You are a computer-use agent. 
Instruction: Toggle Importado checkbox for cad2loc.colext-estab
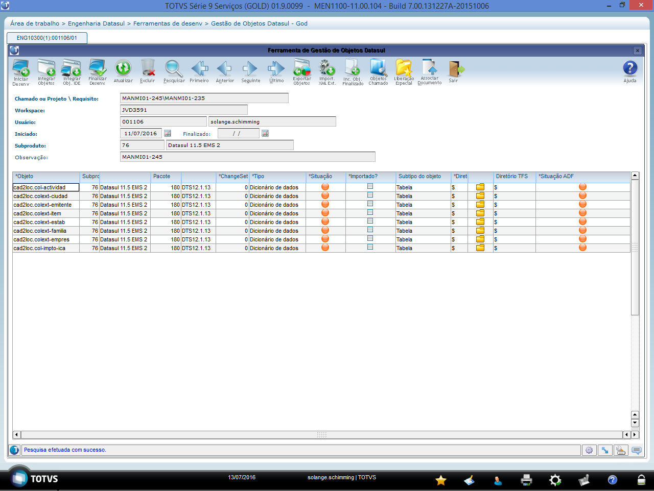point(370,221)
